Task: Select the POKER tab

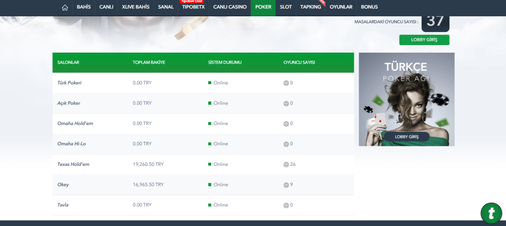Action: [x=263, y=7]
